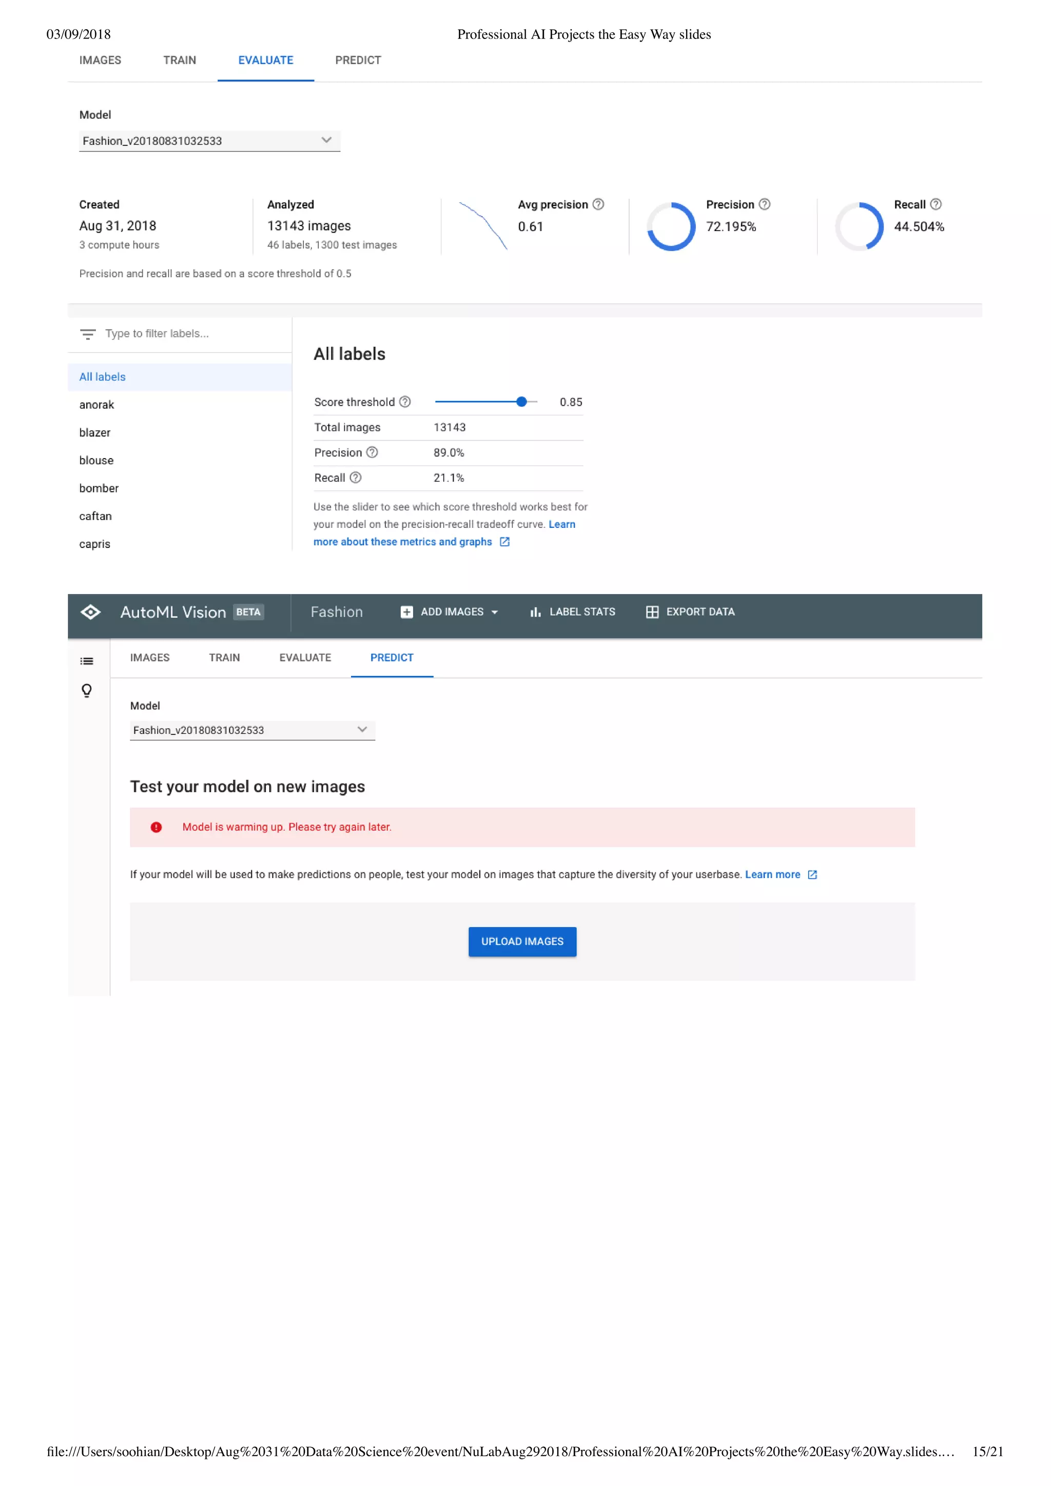
Task: Open IMAGES tab in lower panel
Action: tap(149, 658)
